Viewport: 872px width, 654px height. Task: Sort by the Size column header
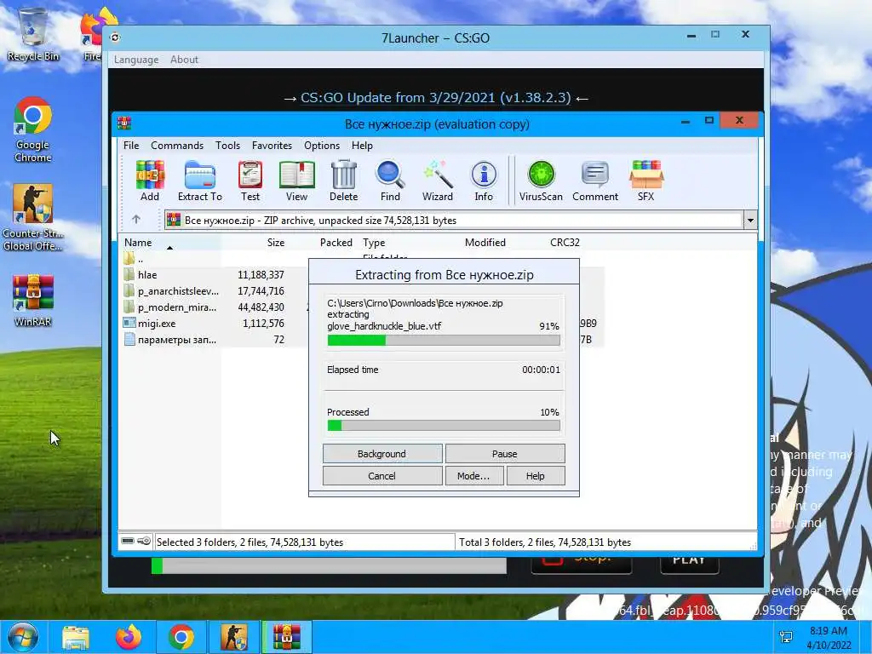(x=275, y=243)
